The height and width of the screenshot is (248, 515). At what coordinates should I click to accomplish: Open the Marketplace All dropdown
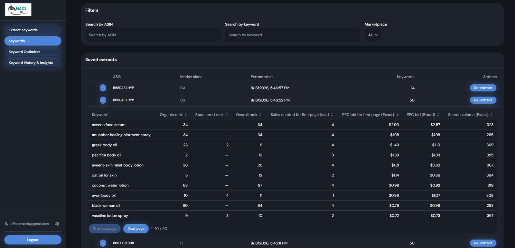point(373,35)
